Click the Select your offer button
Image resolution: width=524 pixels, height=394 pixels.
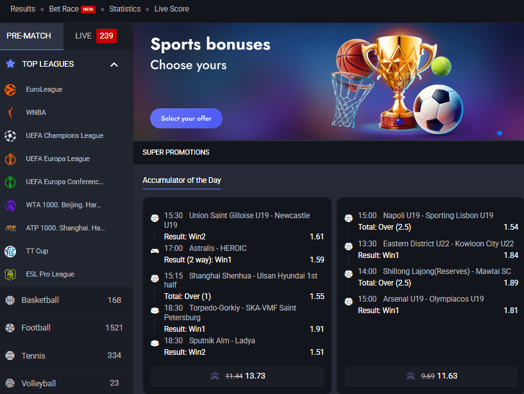(x=186, y=119)
